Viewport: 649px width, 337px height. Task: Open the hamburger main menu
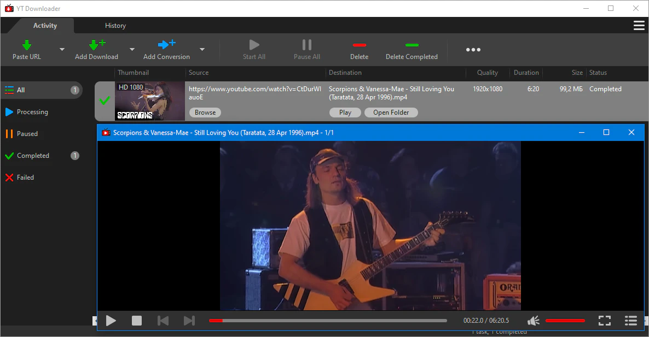(x=639, y=26)
